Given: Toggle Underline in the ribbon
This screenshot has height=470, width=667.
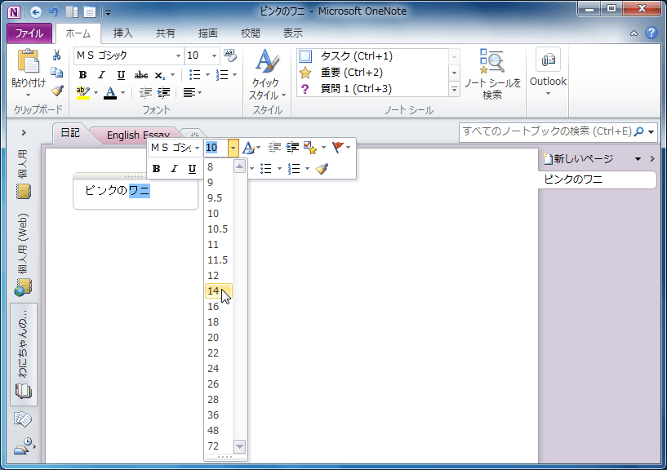Looking at the screenshot, I should [x=121, y=75].
